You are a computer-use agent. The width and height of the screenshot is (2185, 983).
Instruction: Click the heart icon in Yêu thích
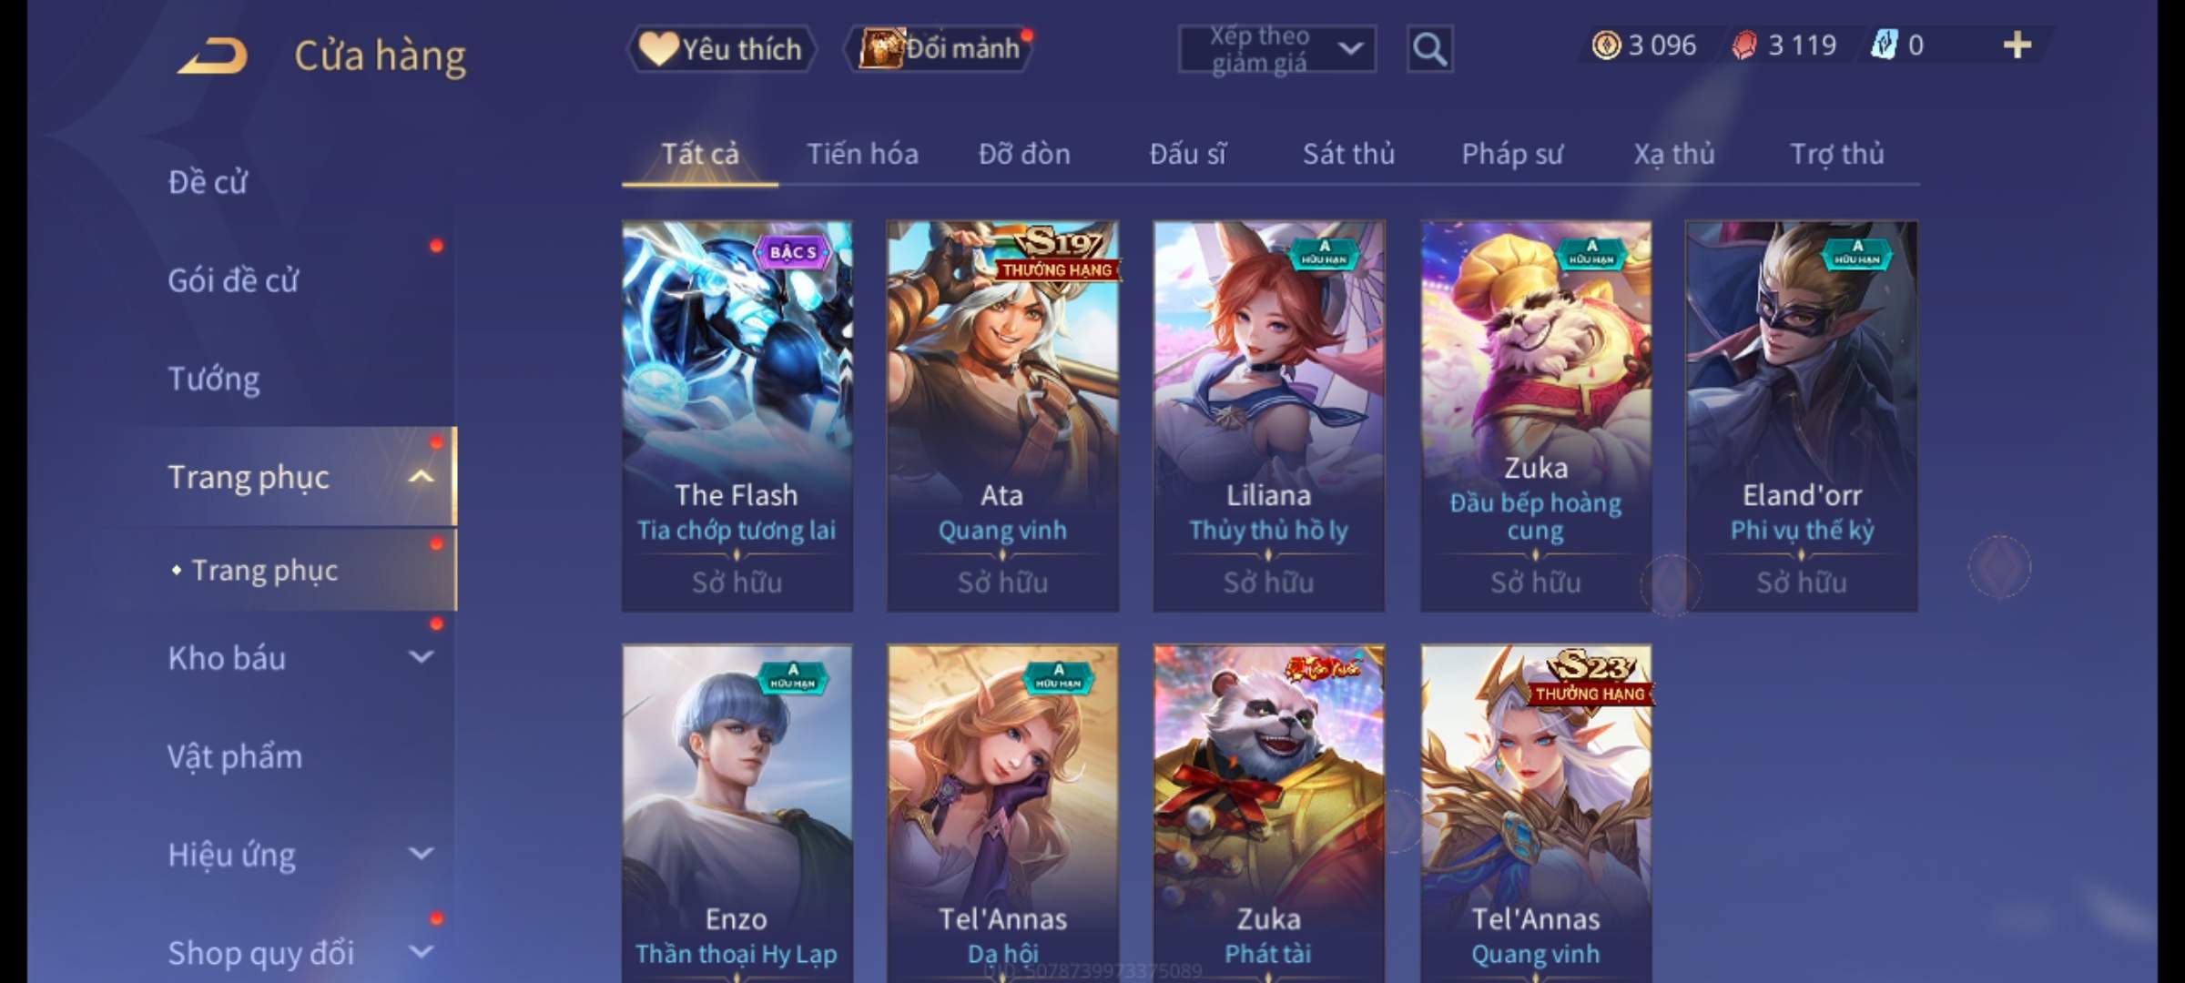(x=657, y=48)
